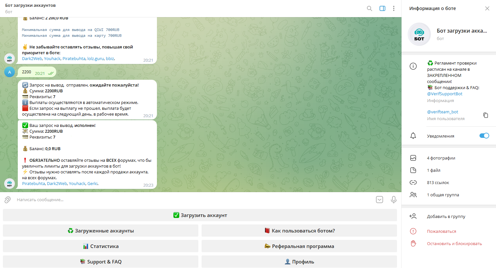Click the paperclip attach file icon
This screenshot has width=496, height=268.
[x=8, y=200]
